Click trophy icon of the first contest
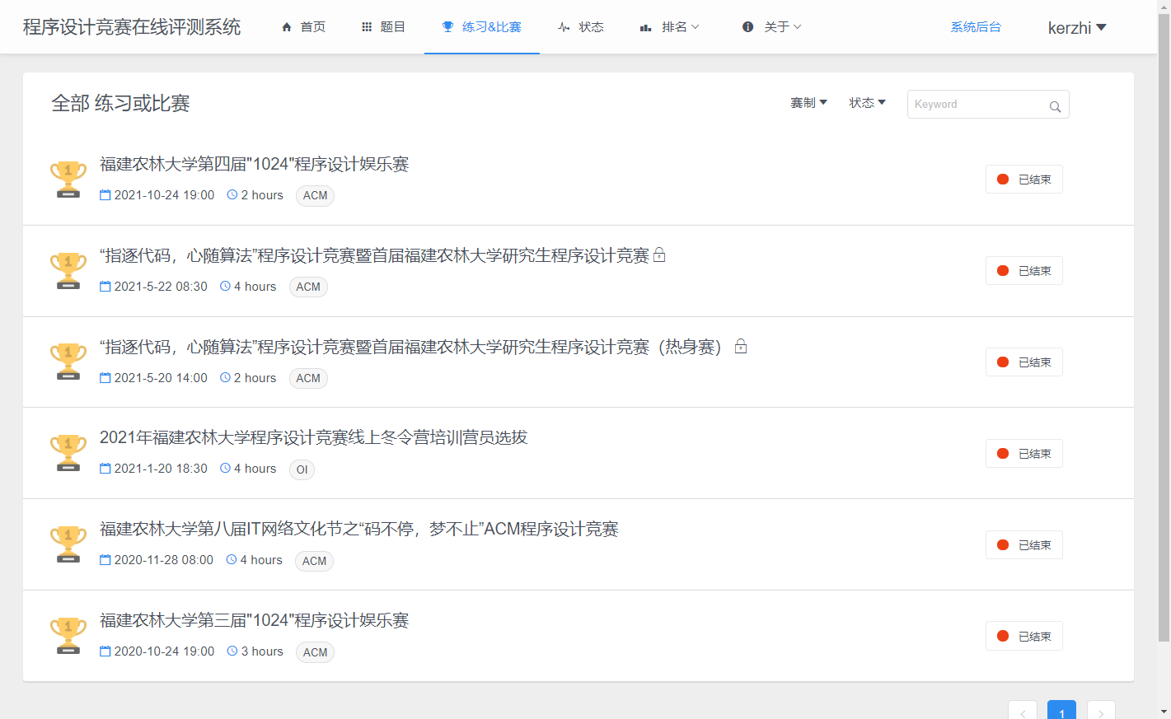The width and height of the screenshot is (1171, 719). click(68, 180)
